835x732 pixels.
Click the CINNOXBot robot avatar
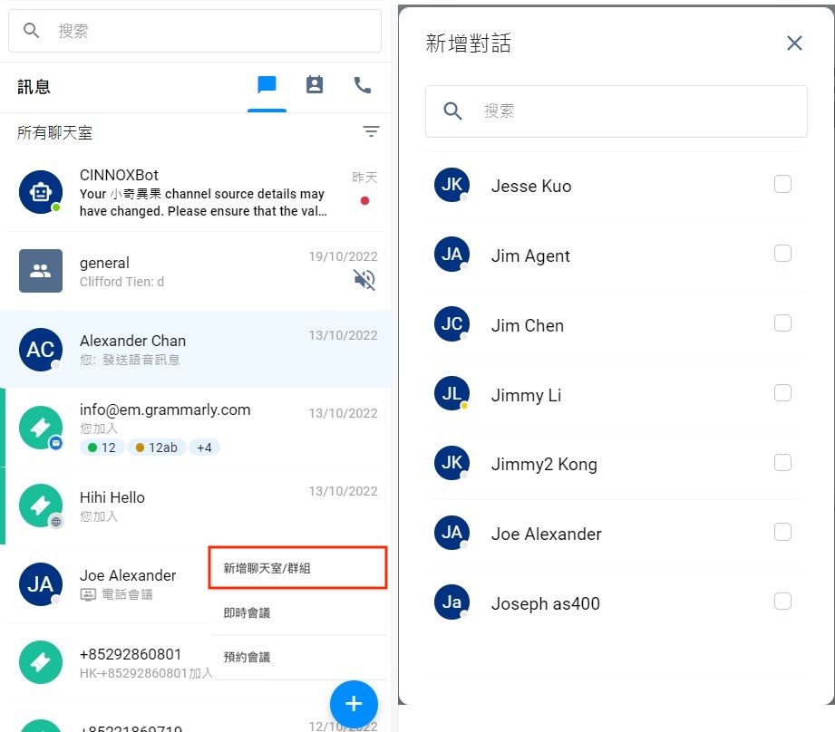[x=41, y=191]
